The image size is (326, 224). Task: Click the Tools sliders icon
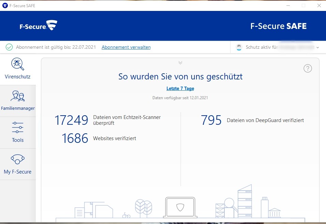point(18,128)
